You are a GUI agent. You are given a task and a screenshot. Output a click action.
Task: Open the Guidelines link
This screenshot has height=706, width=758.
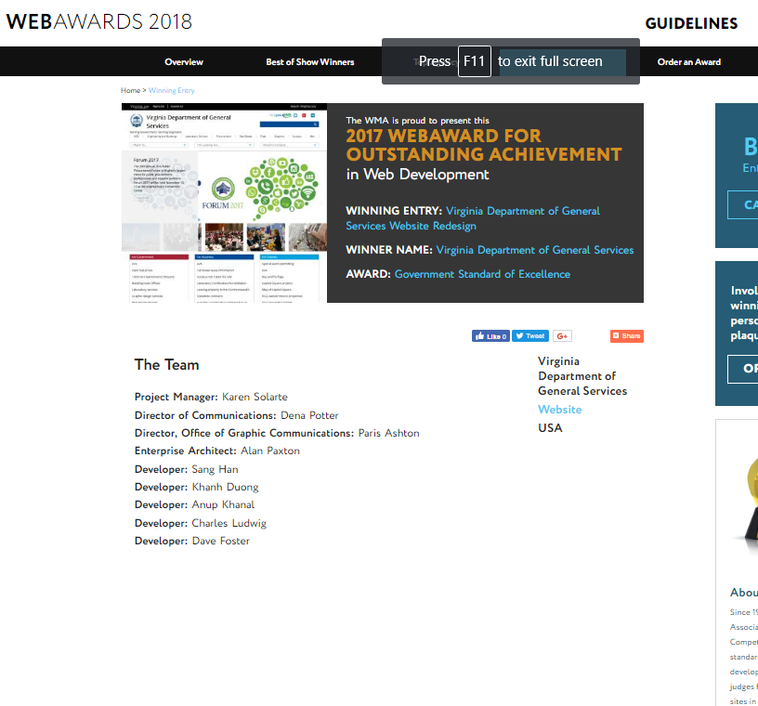[691, 23]
